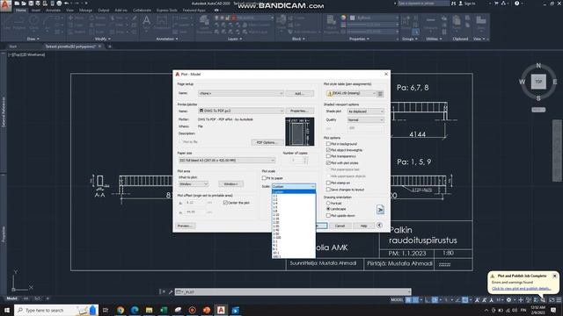Enable Plot stamp on
The height and width of the screenshot is (316, 563).
tap(328, 183)
